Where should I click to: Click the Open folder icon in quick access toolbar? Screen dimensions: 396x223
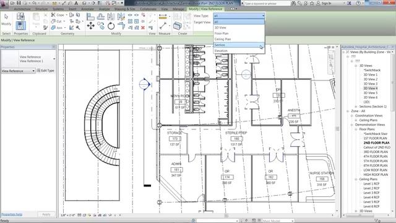12,3
